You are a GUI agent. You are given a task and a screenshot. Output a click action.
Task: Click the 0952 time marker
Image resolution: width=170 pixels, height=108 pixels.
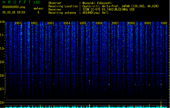(x=34, y=23)
